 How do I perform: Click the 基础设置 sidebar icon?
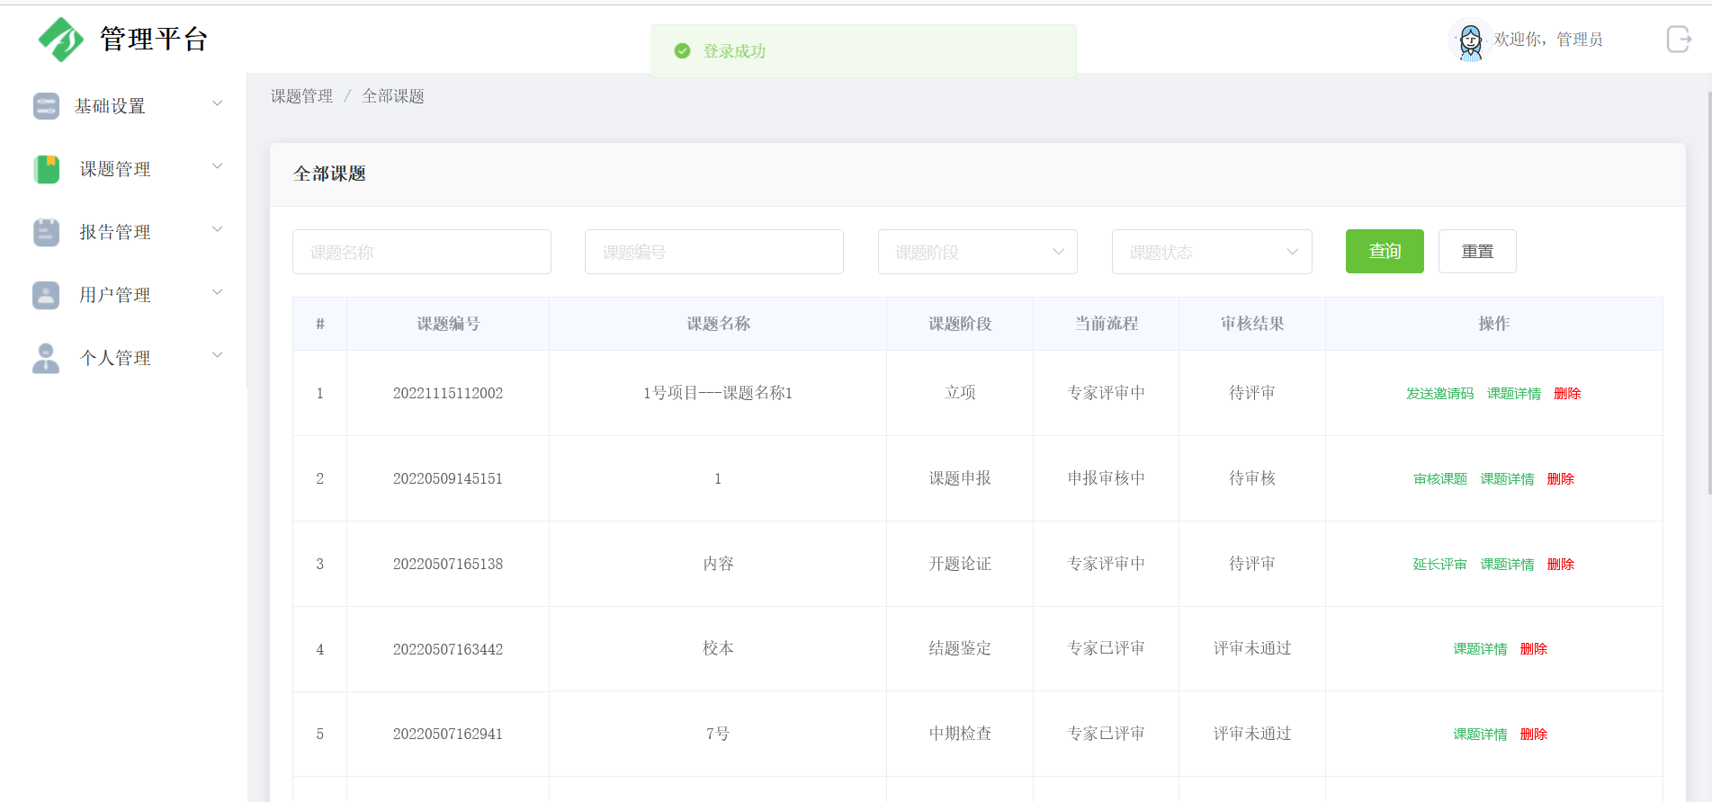pyautogui.click(x=46, y=106)
